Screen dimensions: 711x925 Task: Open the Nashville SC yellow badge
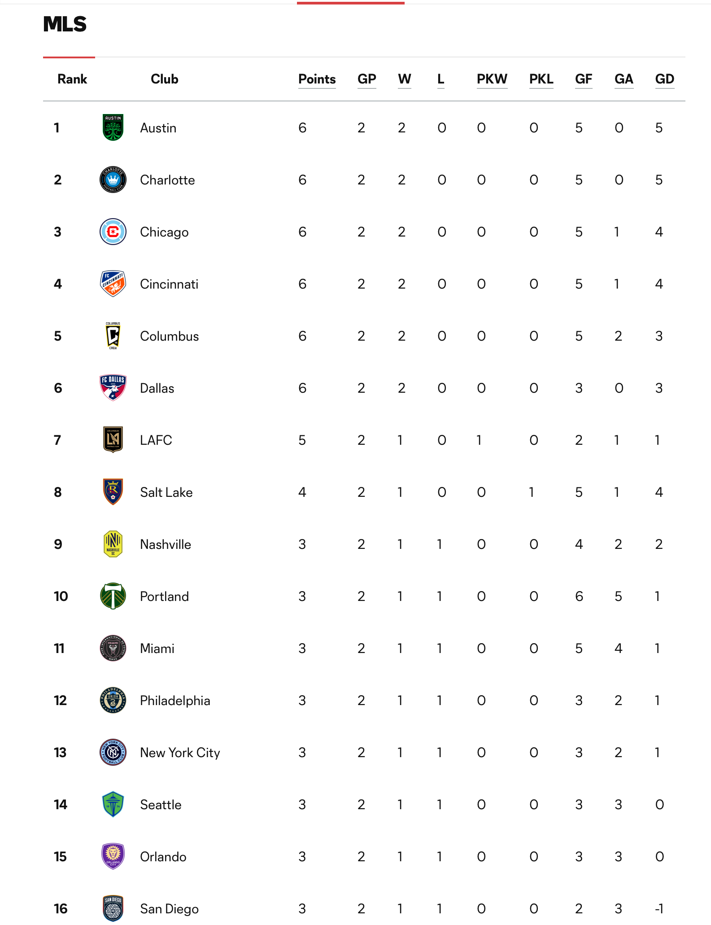coord(113,544)
